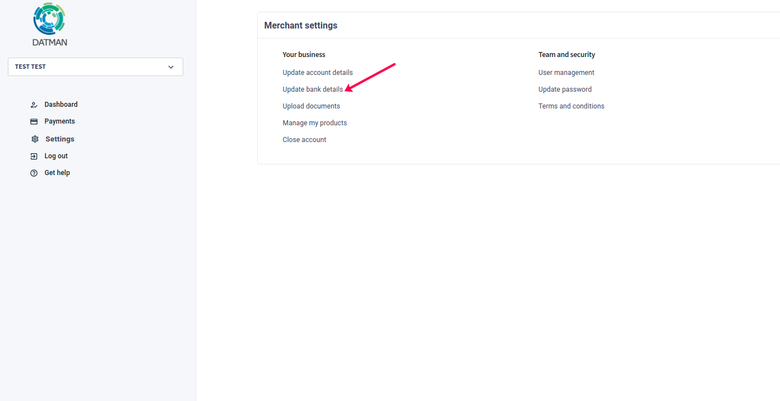
Task: Expand merchant selector using chevron arrow
Action: point(171,67)
